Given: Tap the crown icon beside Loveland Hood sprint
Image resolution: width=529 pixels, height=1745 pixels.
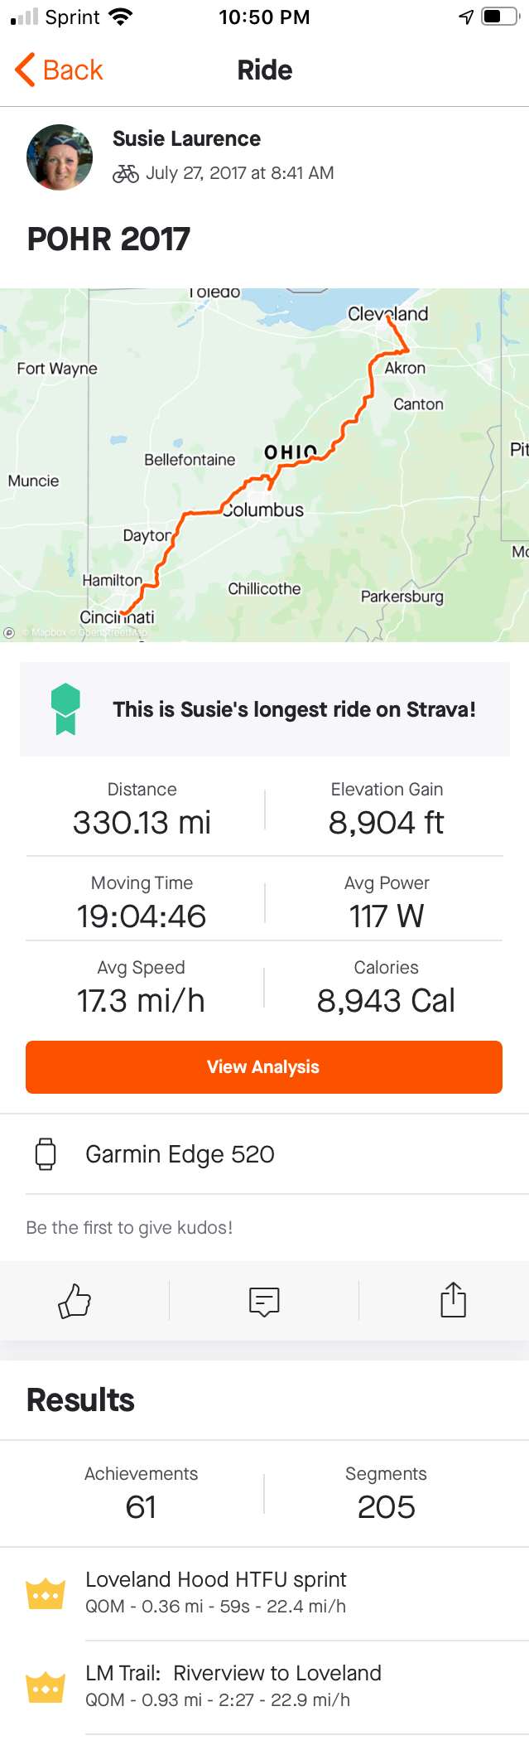Looking at the screenshot, I should (46, 1593).
